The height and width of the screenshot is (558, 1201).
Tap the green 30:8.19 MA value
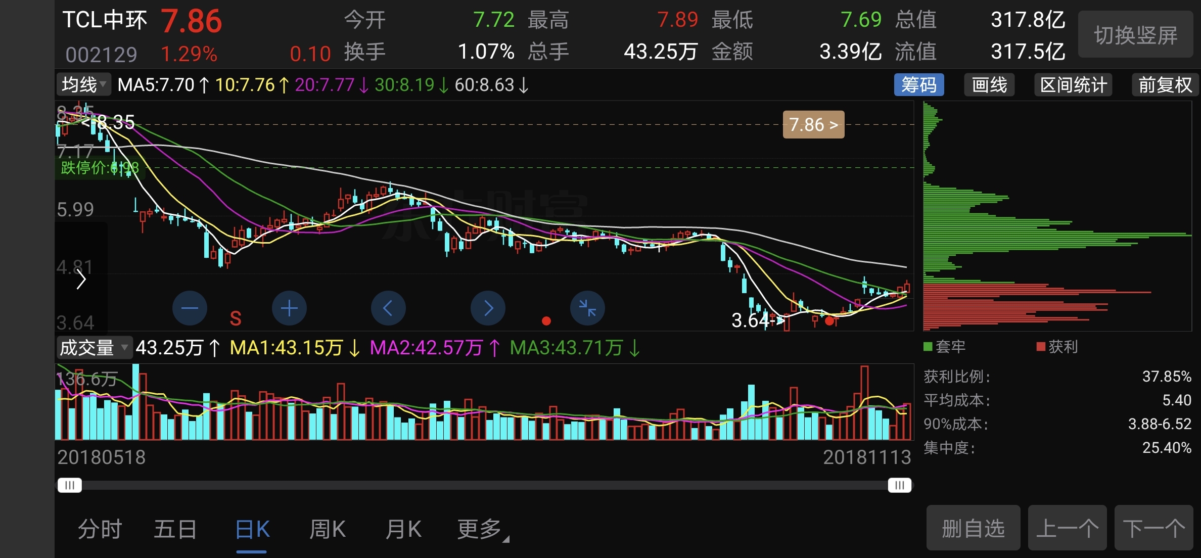pyautogui.click(x=404, y=85)
